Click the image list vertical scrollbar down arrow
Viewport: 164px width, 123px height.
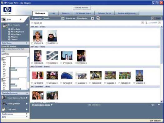(x=162, y=101)
